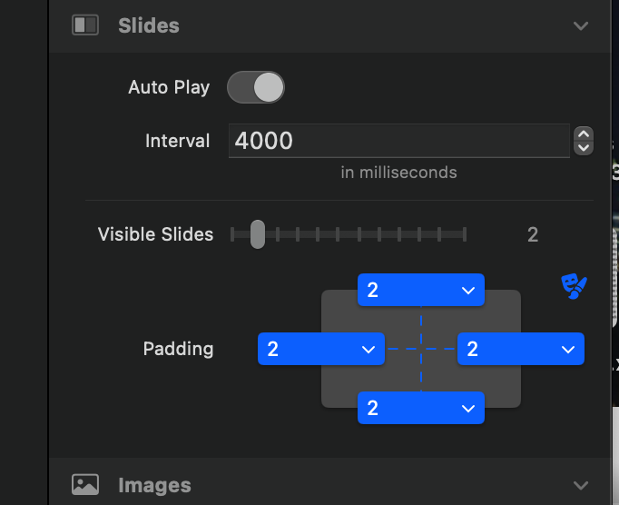Click the center of the padding box diagram
Image resolution: width=619 pixels, height=505 pixels.
421,349
